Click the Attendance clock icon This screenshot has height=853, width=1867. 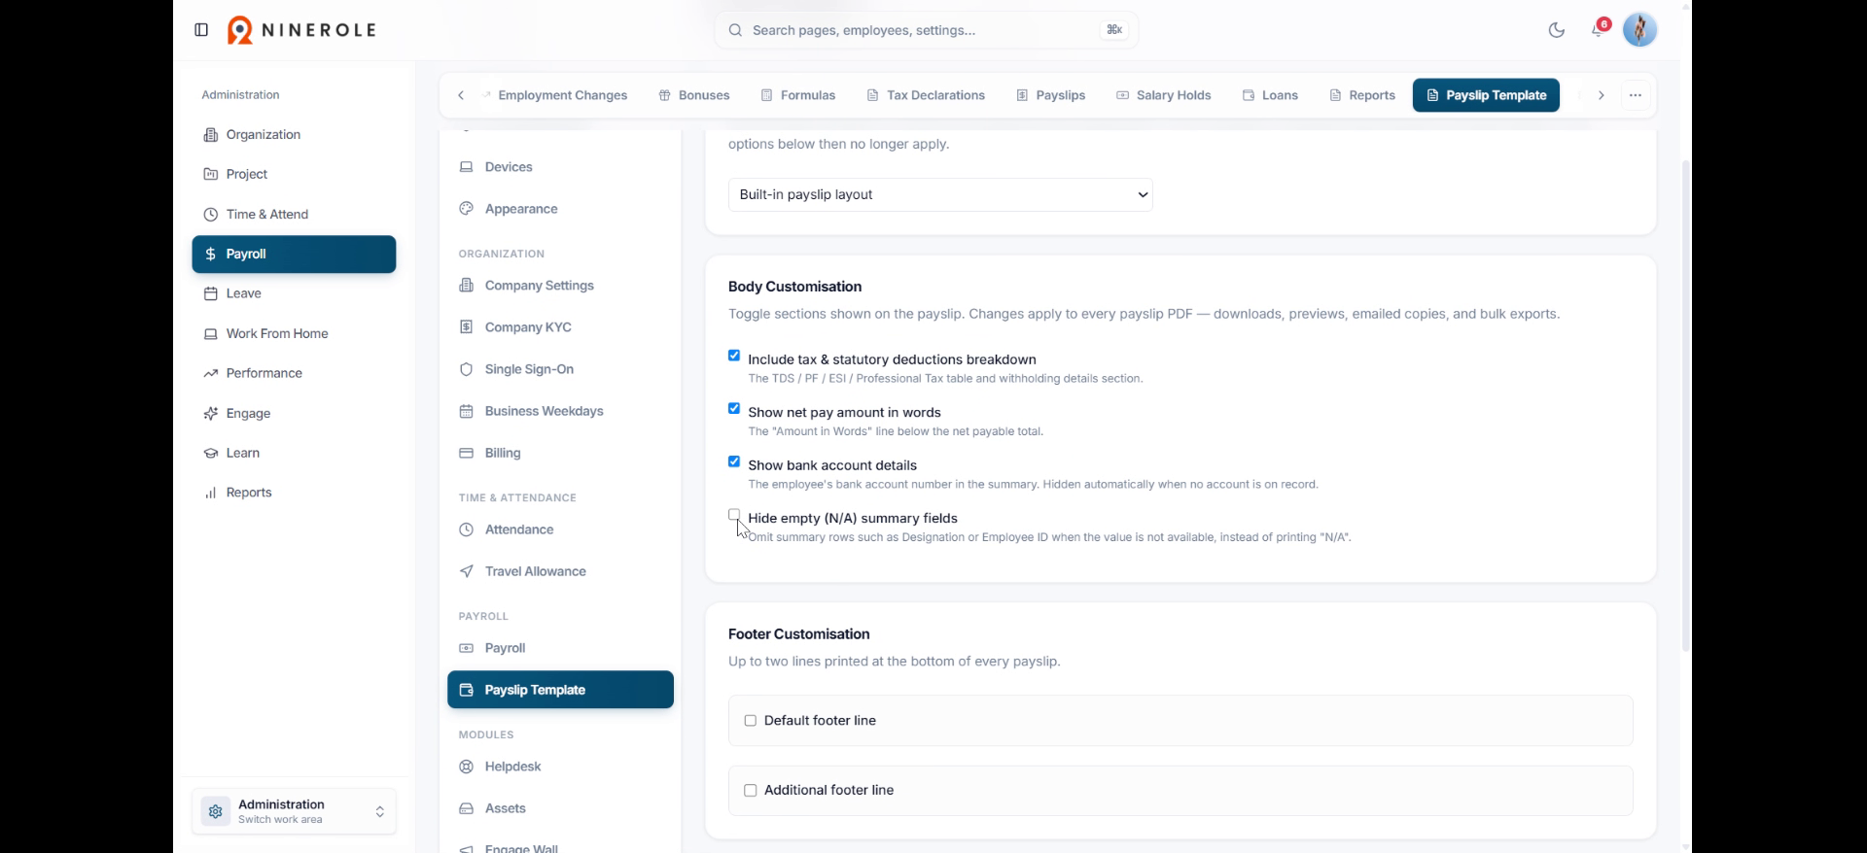pos(466,529)
